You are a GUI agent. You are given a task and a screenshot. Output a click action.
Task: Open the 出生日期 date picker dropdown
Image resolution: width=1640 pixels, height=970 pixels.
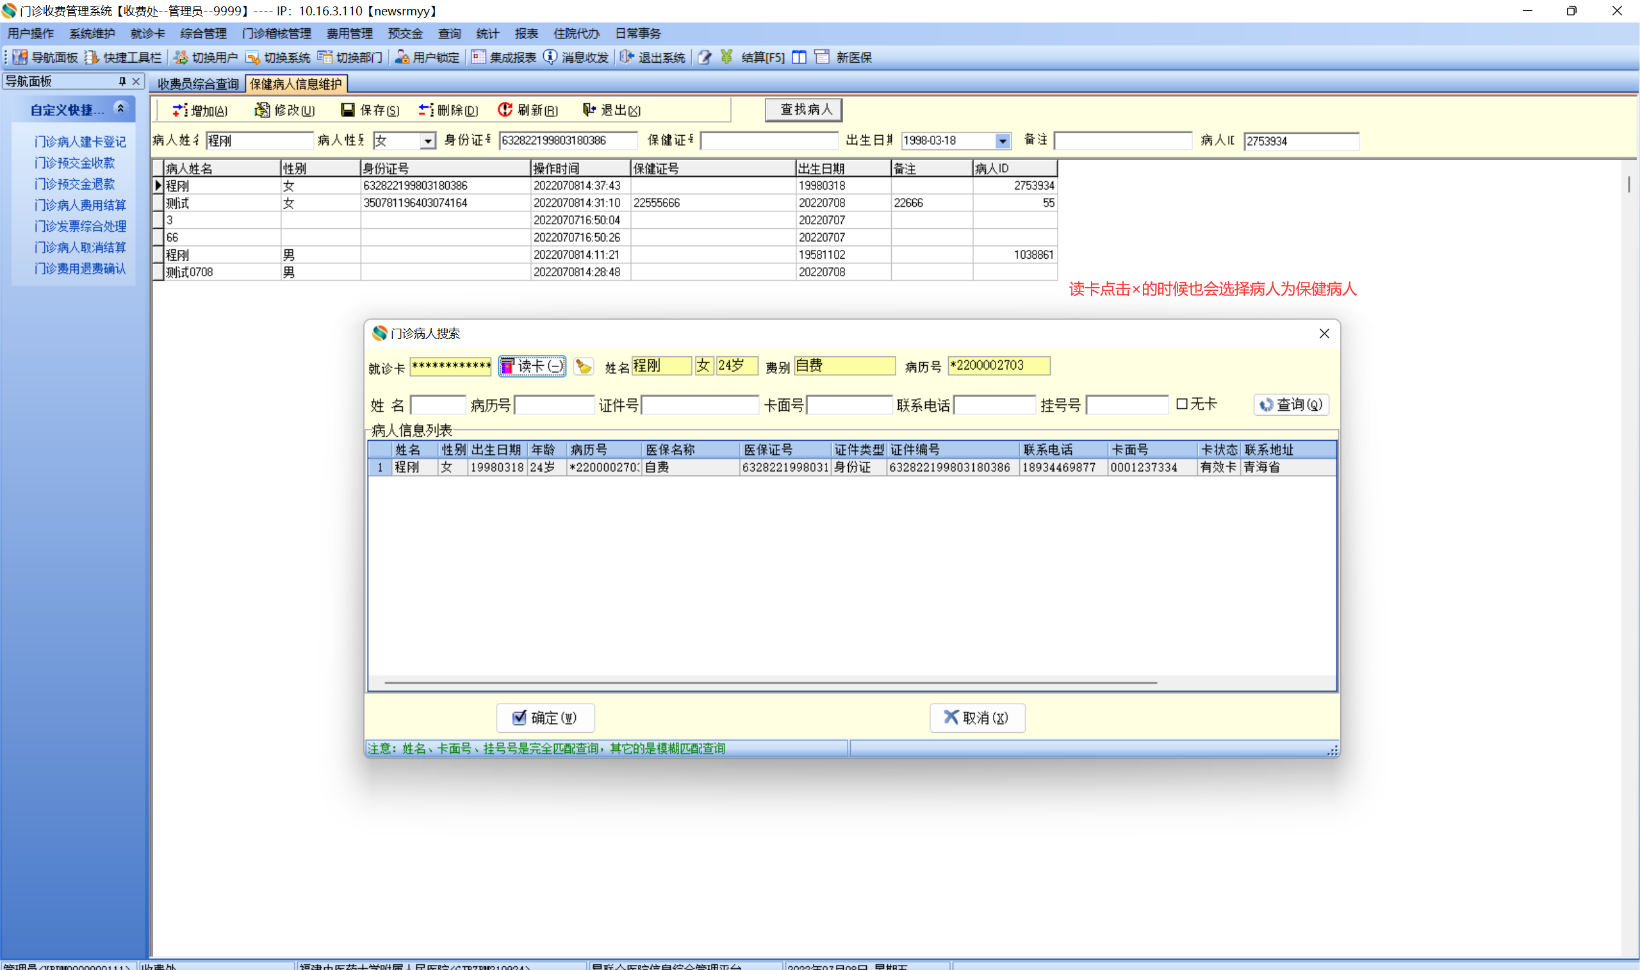coord(1003,140)
